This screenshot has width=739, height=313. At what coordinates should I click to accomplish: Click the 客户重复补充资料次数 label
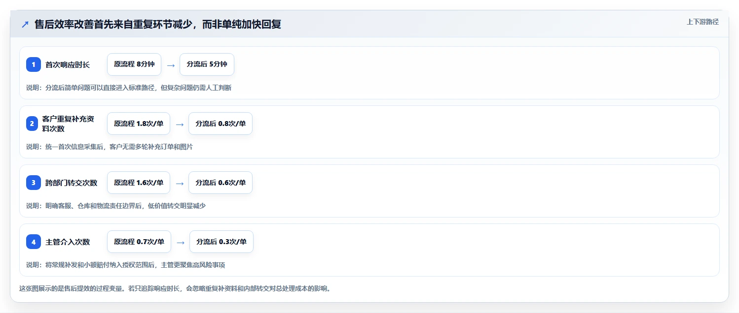(x=68, y=124)
